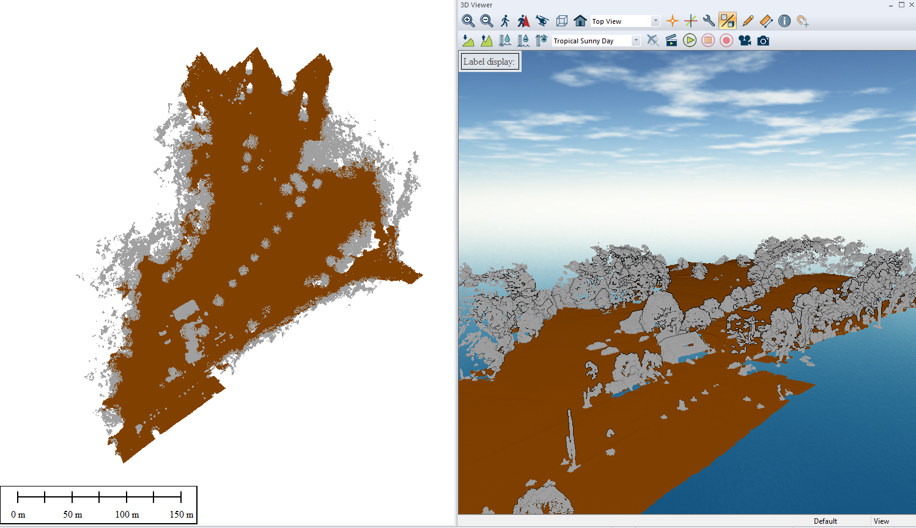916x528 pixels.
Task: Show the 3D axes crosshair
Action: pyautogui.click(x=691, y=21)
